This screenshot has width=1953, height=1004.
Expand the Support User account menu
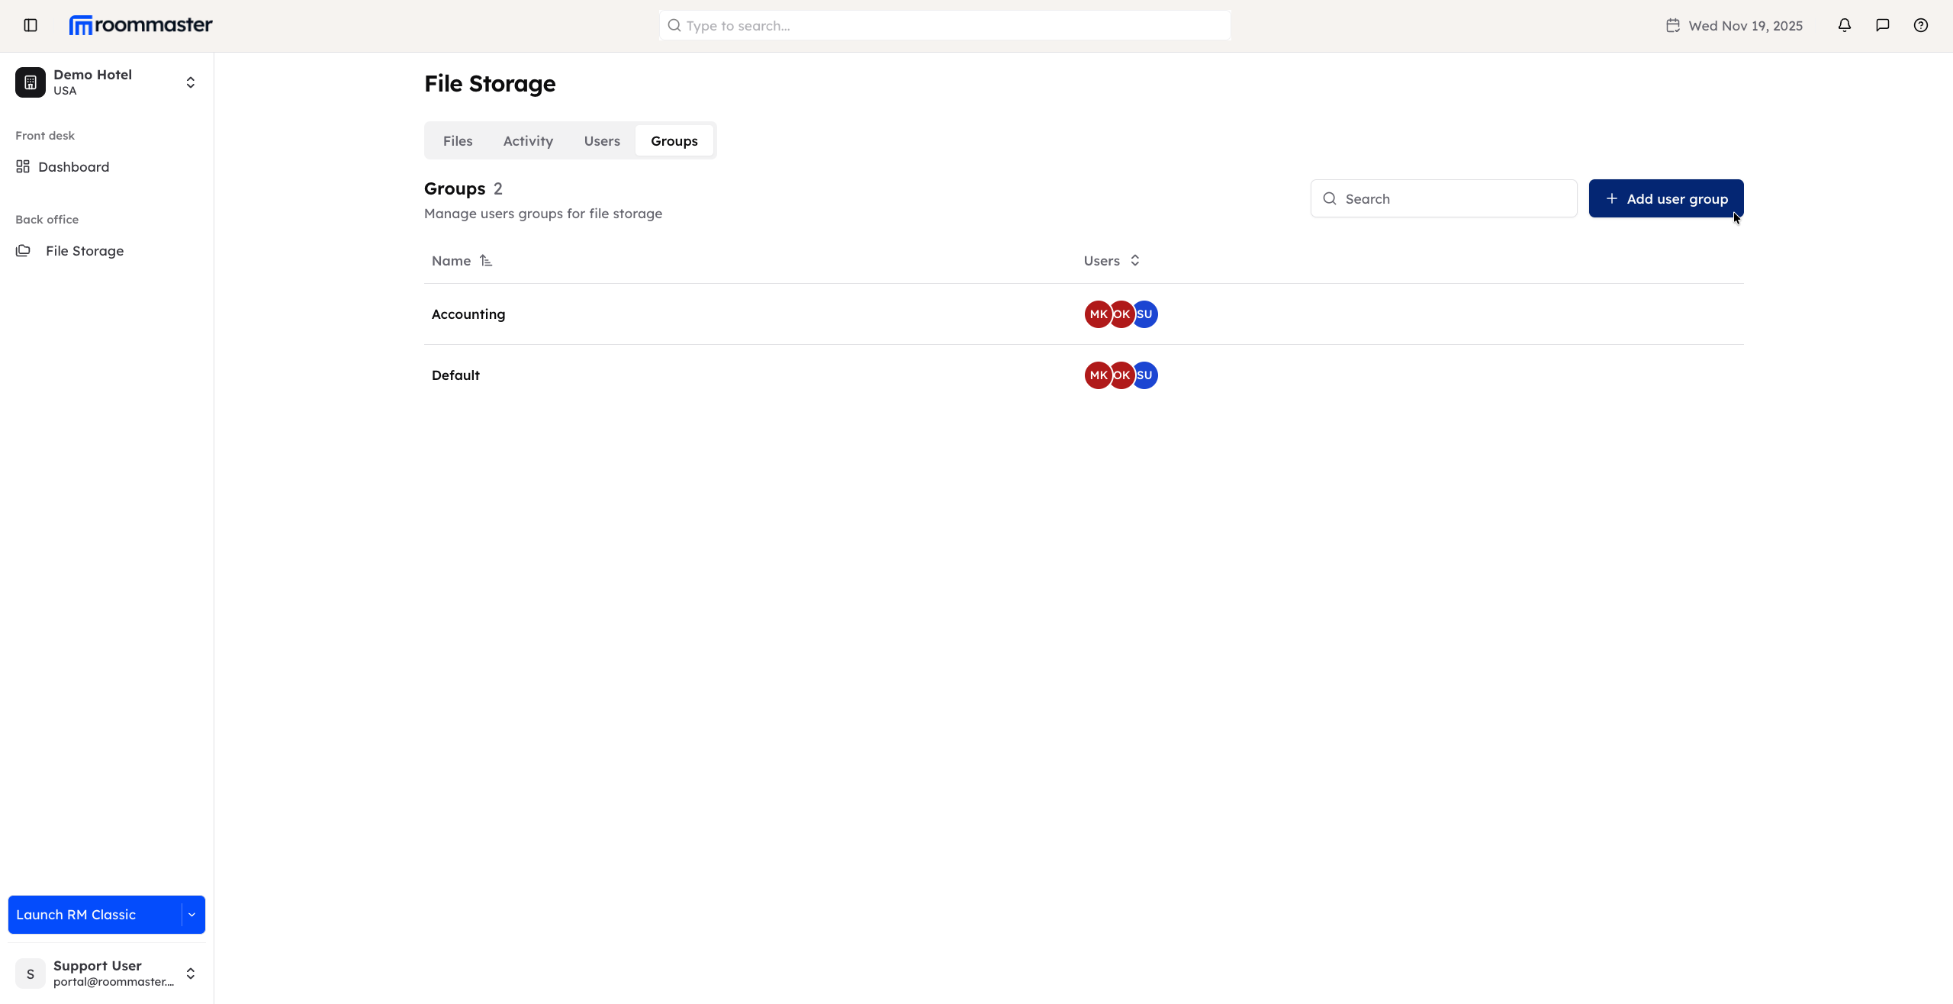tap(189, 973)
